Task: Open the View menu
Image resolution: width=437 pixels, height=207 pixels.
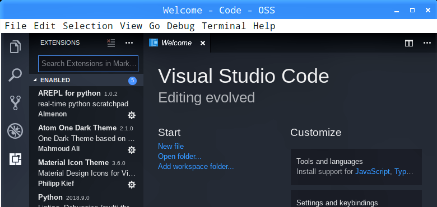Action: (x=131, y=26)
